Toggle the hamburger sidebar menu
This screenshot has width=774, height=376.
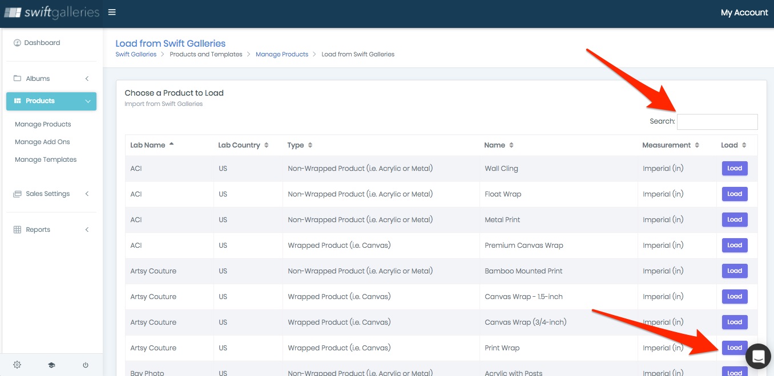(x=112, y=13)
